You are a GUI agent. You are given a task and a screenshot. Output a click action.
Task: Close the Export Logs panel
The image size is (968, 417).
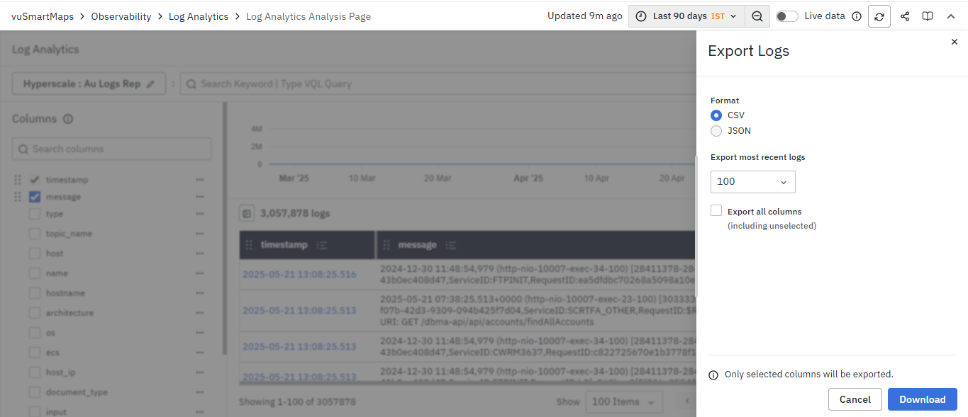[x=954, y=42]
